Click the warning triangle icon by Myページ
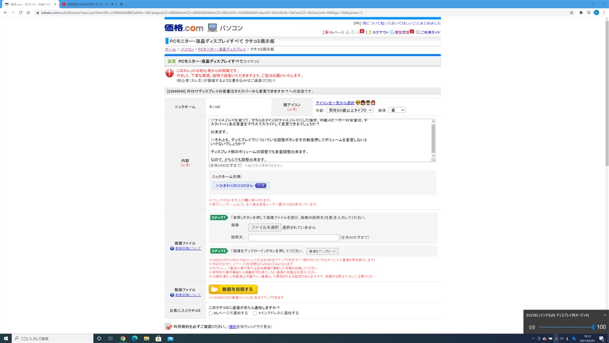Screen dimensions: 609x343 coord(347,32)
